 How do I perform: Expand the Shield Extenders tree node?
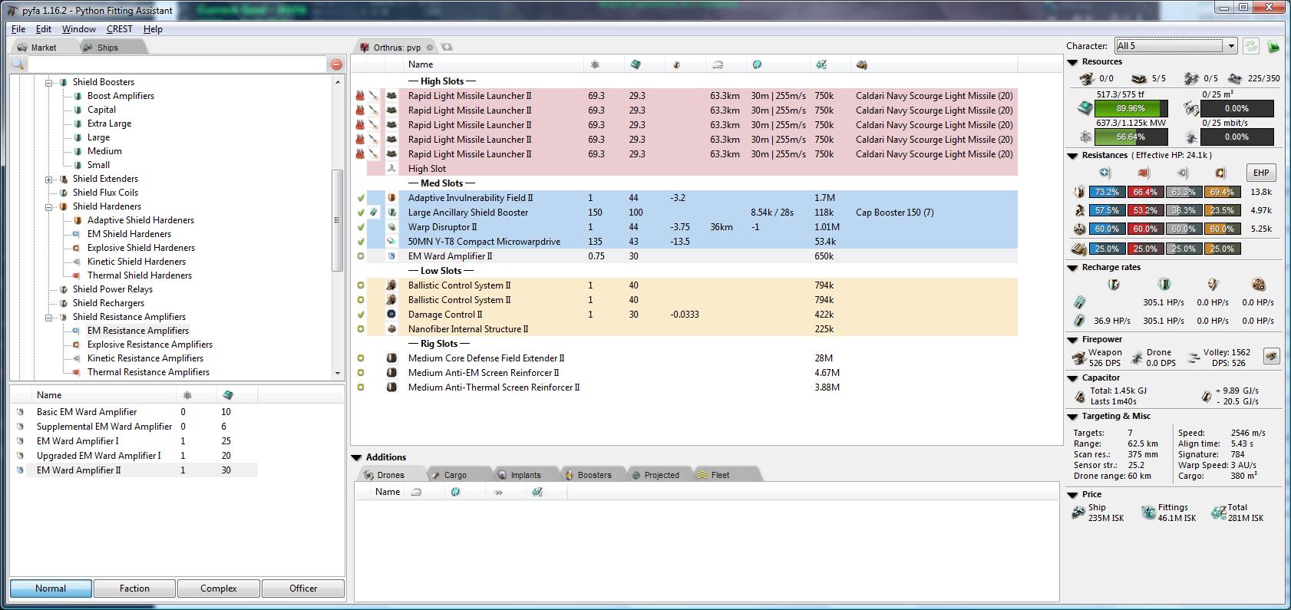coord(49,180)
